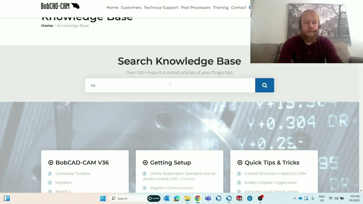The width and height of the screenshot is (363, 204).
Task: Open Post Processors nav item
Action: point(196,8)
